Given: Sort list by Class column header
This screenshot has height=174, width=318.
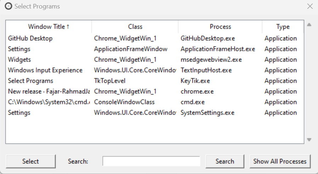Looking at the screenshot, I should [x=135, y=27].
